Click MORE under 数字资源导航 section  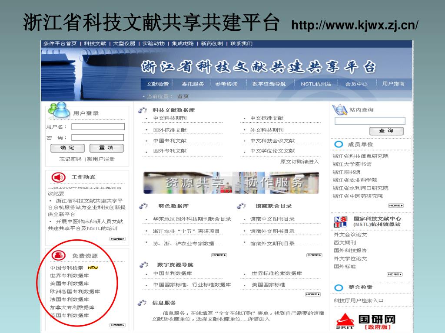click(313, 294)
